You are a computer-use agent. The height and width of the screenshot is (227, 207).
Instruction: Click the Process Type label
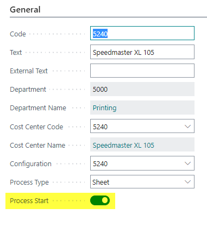29,182
